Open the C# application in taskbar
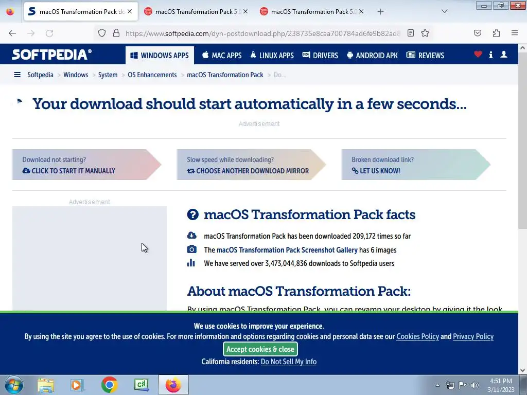 click(x=142, y=385)
